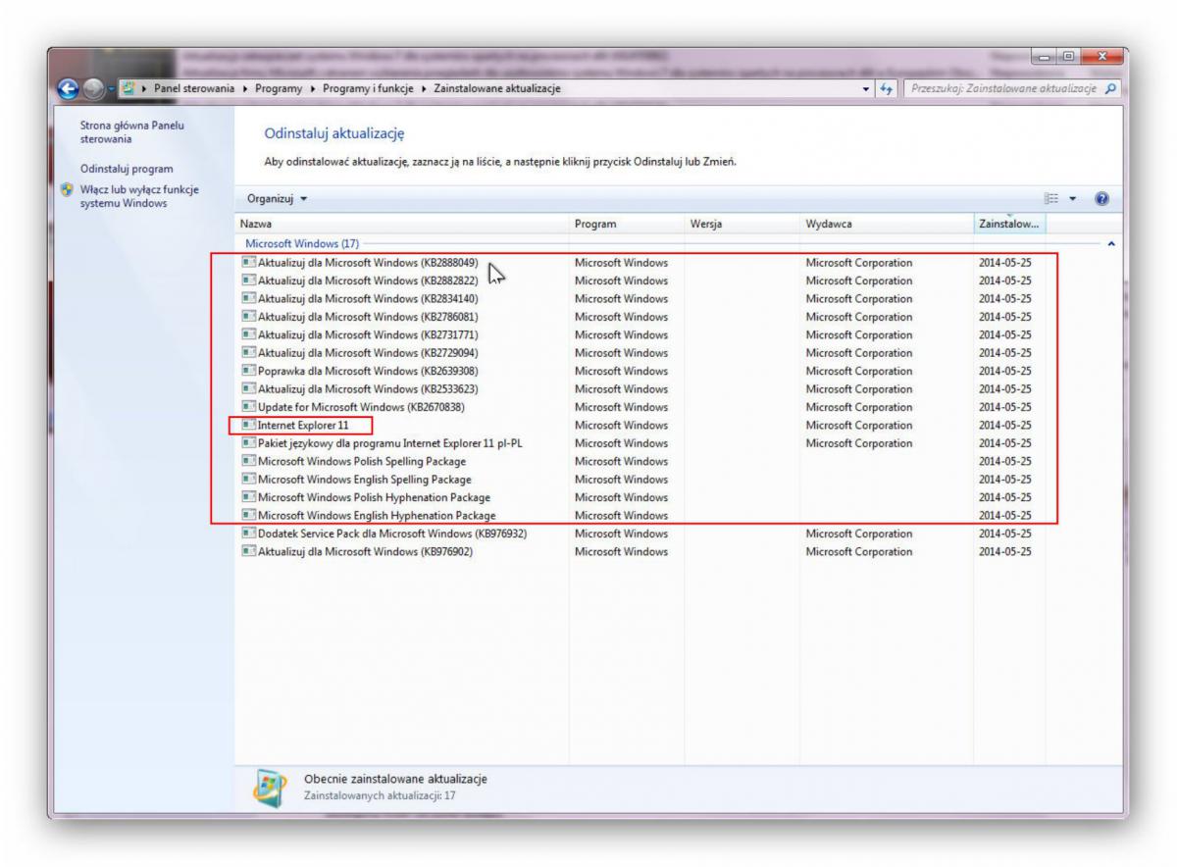Sort by the Zainstalow... date column header

[1010, 225]
